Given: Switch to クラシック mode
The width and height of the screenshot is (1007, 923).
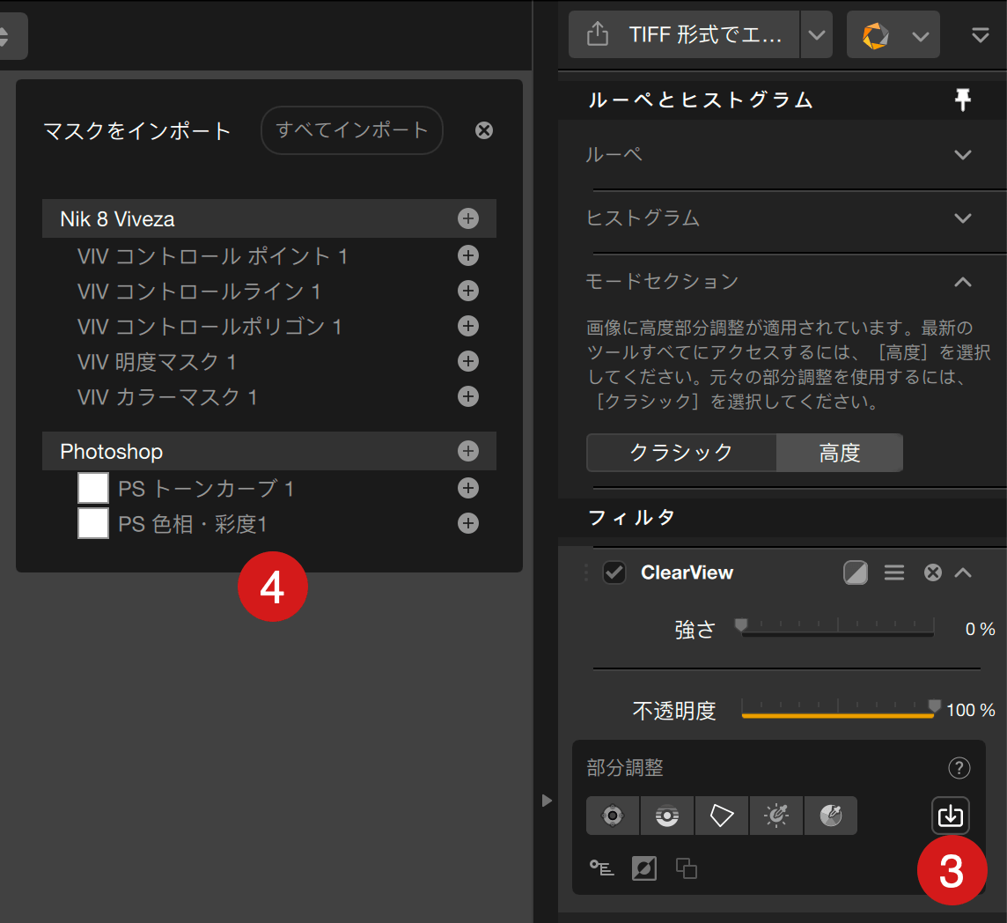Looking at the screenshot, I should click(x=681, y=453).
